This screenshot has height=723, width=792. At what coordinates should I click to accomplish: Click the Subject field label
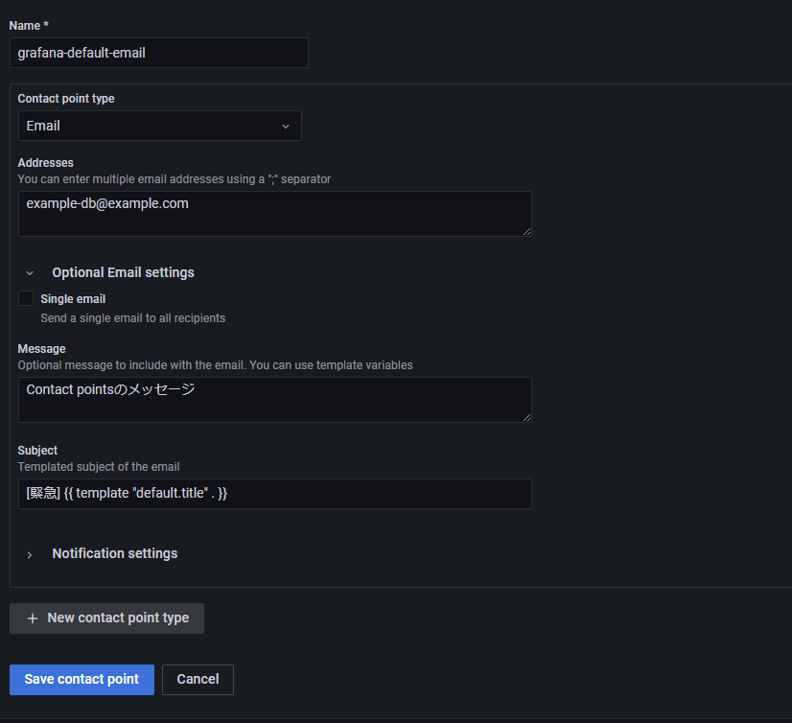point(37,450)
